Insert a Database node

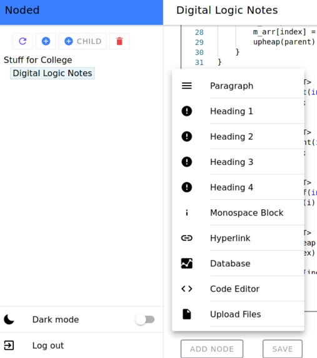[x=238, y=264]
